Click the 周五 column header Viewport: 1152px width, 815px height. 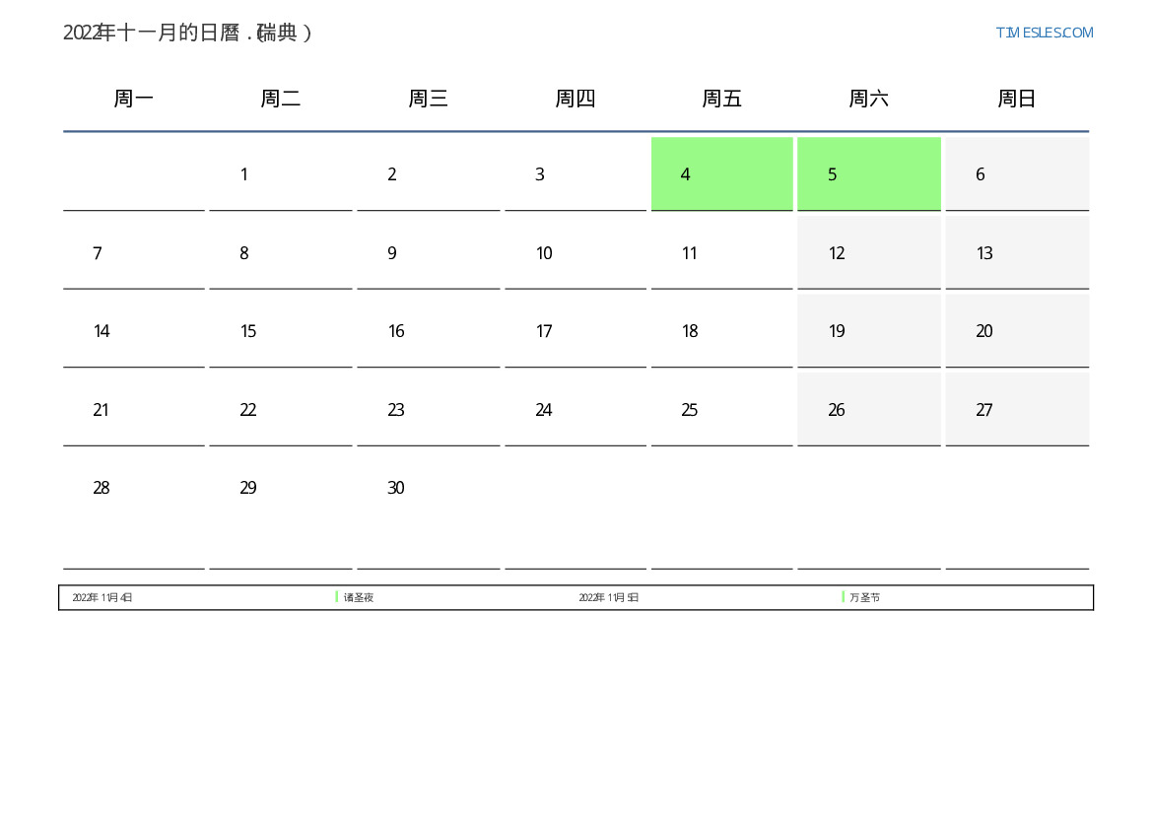coord(722,99)
